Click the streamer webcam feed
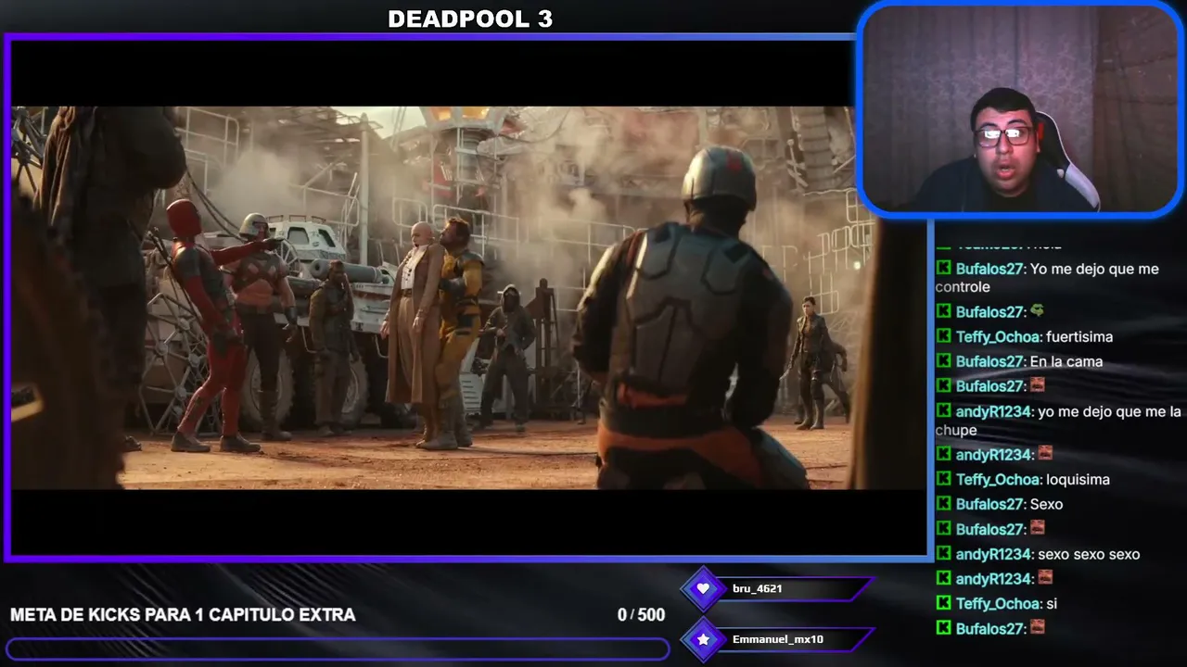 click(x=1019, y=110)
